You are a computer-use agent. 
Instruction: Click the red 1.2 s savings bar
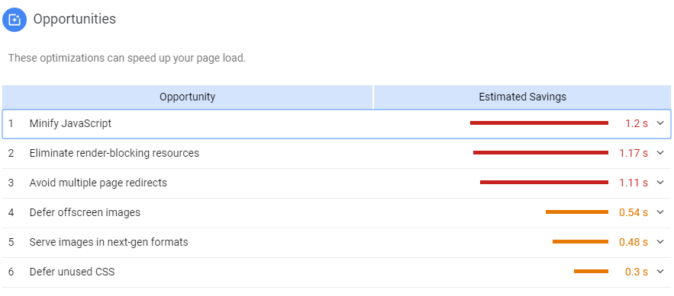click(x=539, y=123)
